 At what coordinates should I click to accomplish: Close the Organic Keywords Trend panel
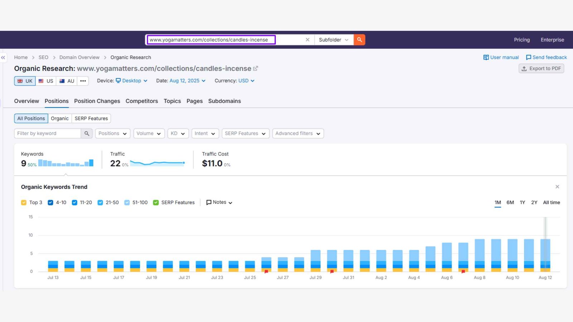click(x=557, y=187)
